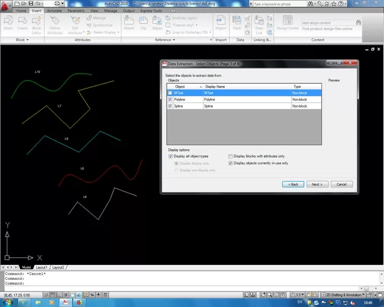Check the MText object checkbox
Screen dimensions: 384x307
pos(171,93)
